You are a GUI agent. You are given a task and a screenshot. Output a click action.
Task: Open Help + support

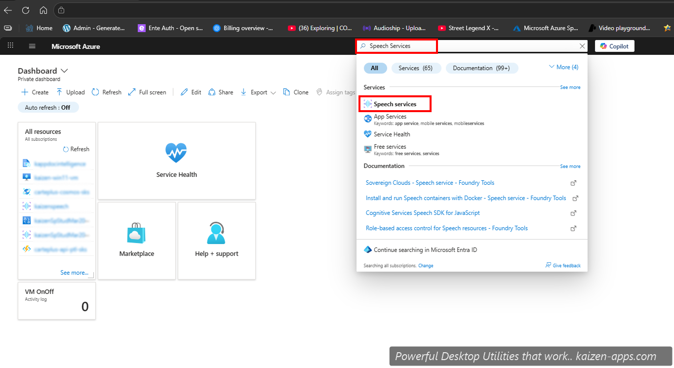pos(216,241)
